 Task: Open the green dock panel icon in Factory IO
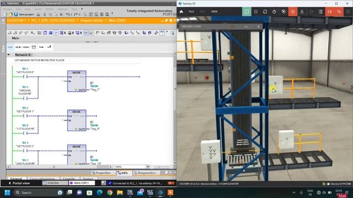(x=320, y=12)
